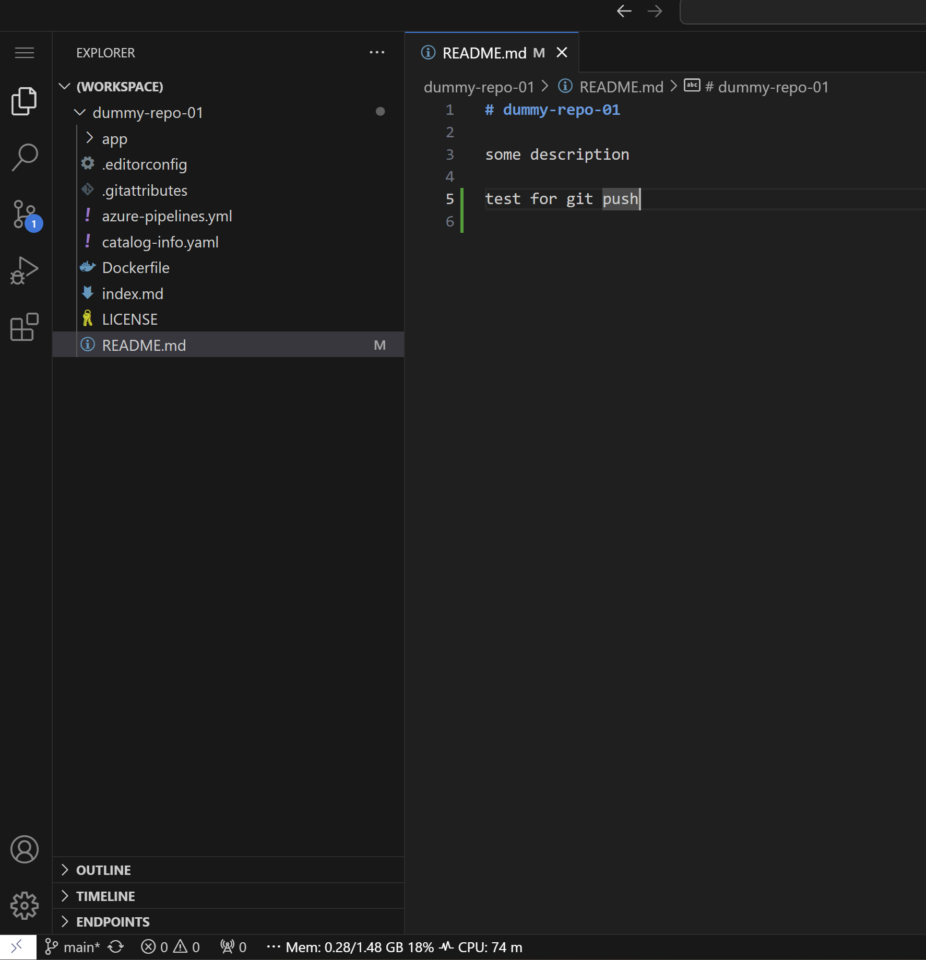
Task: Expand the ENDPOINTS section
Action: tap(113, 922)
